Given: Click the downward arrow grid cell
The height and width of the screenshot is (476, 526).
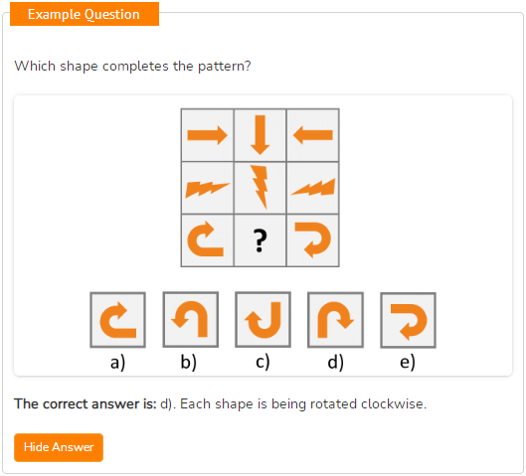Looking at the screenshot, I should pyautogui.click(x=260, y=135).
